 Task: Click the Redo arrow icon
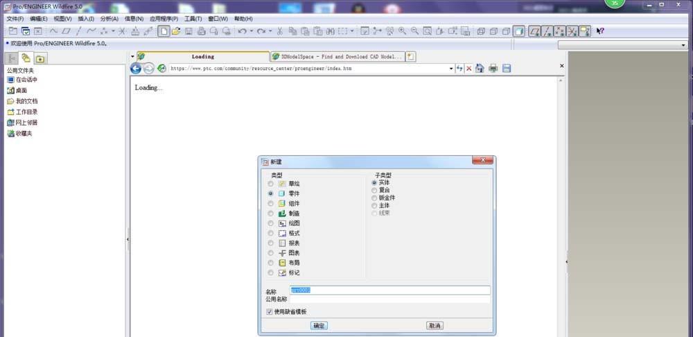pyautogui.click(x=261, y=31)
